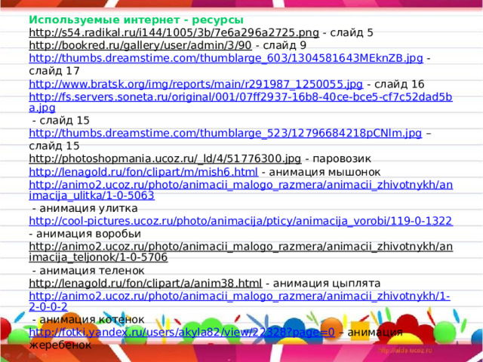Click the text 'слайд 17'

[54, 71]
